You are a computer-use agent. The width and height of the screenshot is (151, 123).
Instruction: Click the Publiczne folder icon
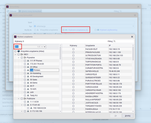click(25, 98)
